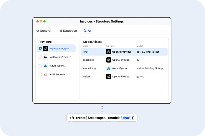Image resolution: width=205 pixels, height=136 pixels.
Task: Minimize the window with the yellow button
Action: coord(41,21)
